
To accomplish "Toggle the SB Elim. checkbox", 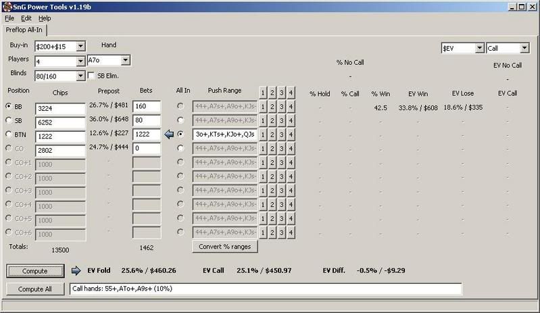I will (x=91, y=76).
